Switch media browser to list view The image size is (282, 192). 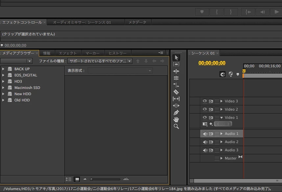pos(68,179)
